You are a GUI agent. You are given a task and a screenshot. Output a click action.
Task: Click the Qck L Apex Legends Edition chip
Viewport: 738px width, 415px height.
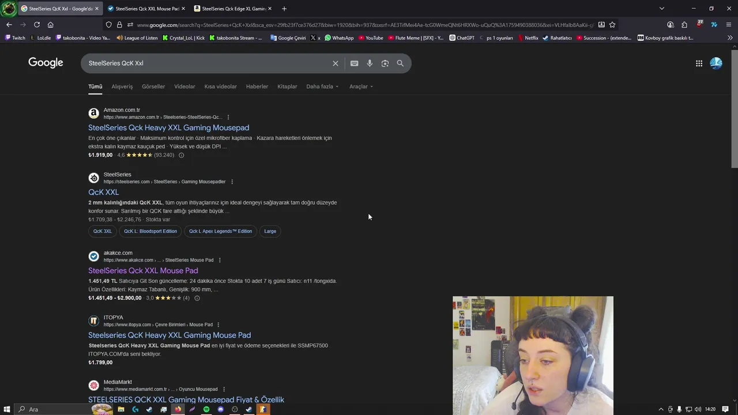(221, 231)
